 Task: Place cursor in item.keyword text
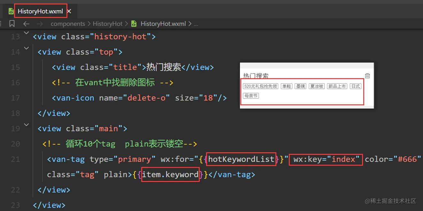tap(170, 175)
